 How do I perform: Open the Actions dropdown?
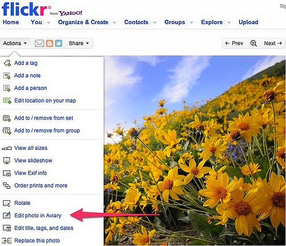click(15, 43)
